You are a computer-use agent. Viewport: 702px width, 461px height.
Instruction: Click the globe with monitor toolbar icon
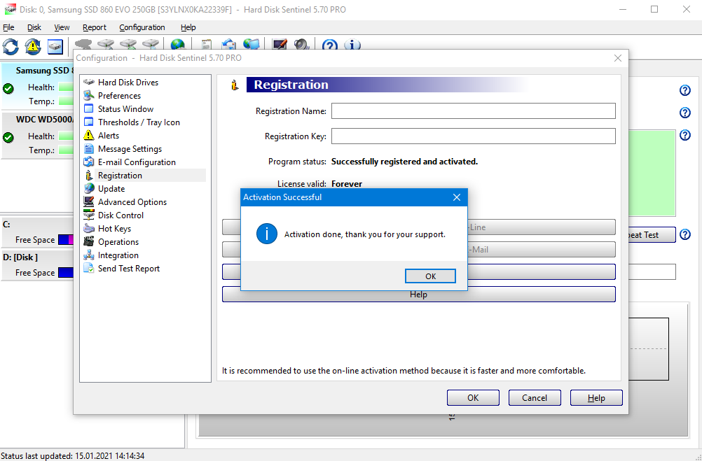tap(251, 44)
